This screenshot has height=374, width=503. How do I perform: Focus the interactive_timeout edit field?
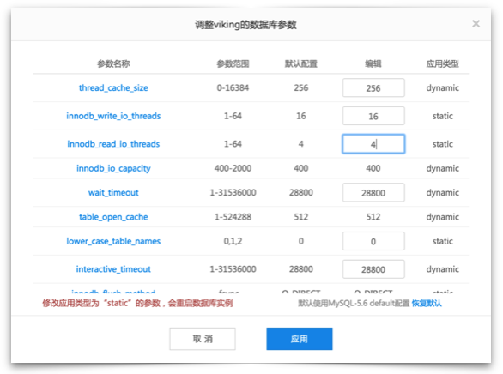click(x=373, y=269)
